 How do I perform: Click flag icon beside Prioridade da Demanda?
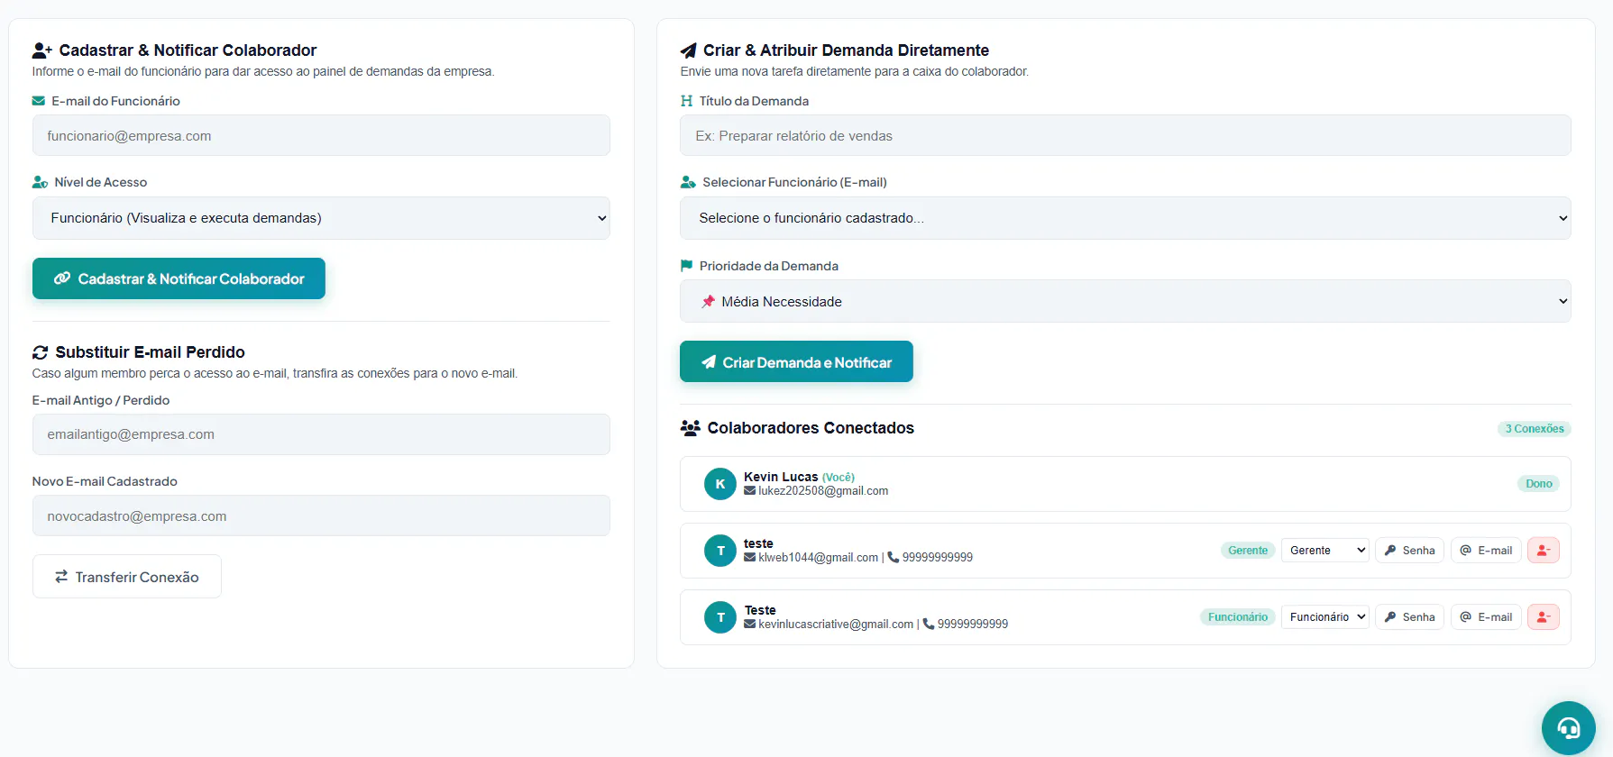(687, 266)
